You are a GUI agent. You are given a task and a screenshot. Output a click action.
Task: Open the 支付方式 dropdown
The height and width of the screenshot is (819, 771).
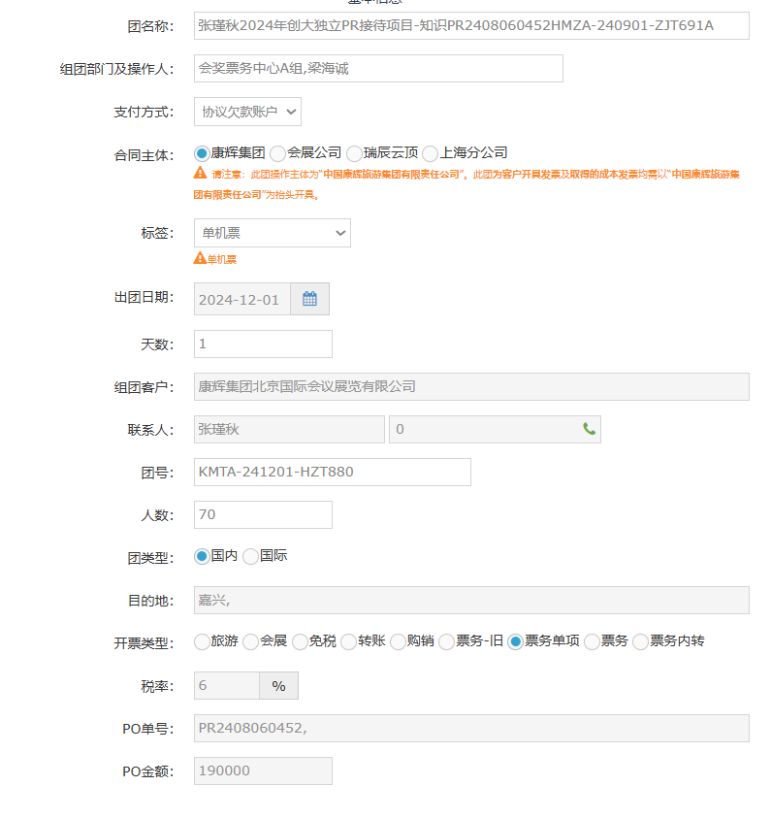[247, 112]
